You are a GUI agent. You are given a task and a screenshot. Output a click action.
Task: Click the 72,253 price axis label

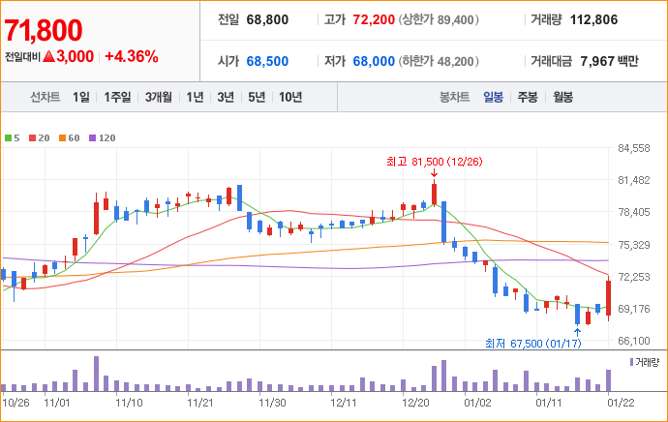point(634,277)
